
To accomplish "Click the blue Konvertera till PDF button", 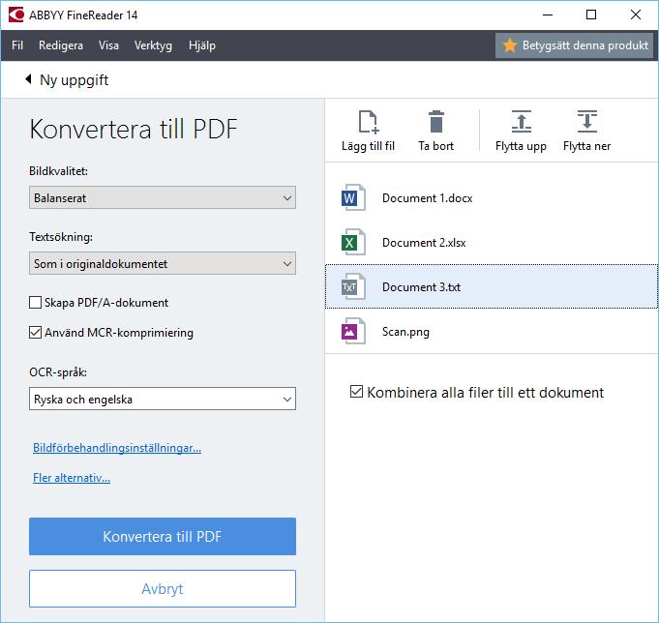I will coord(163,537).
